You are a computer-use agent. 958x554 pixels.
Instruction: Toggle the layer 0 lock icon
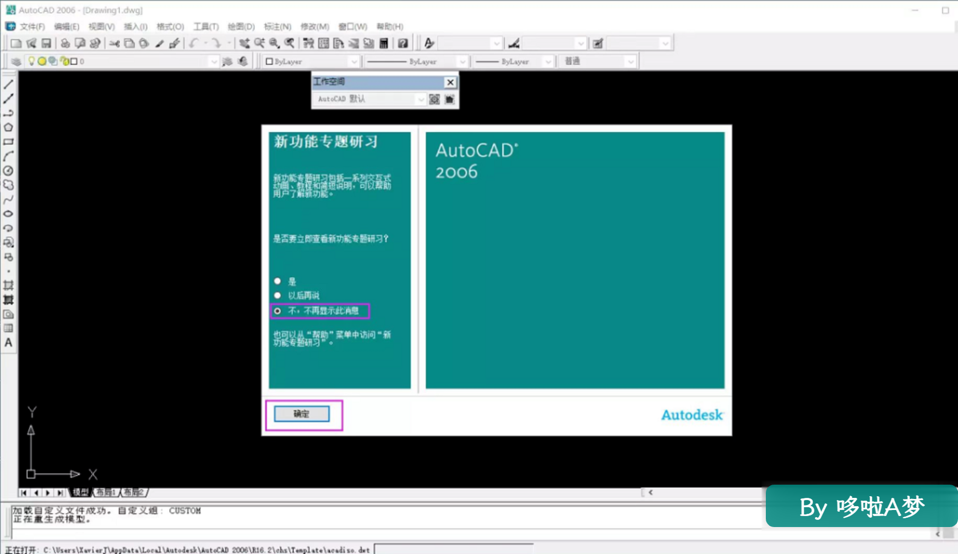[65, 61]
